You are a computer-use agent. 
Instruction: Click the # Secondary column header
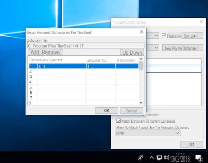click(126, 60)
